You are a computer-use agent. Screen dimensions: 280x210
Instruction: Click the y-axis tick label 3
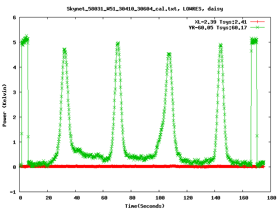click(x=14, y=92)
